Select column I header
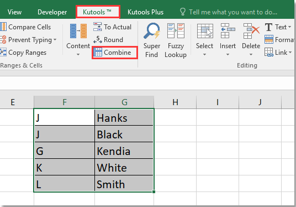Screen dimensions: 296x207 [x=218, y=102]
